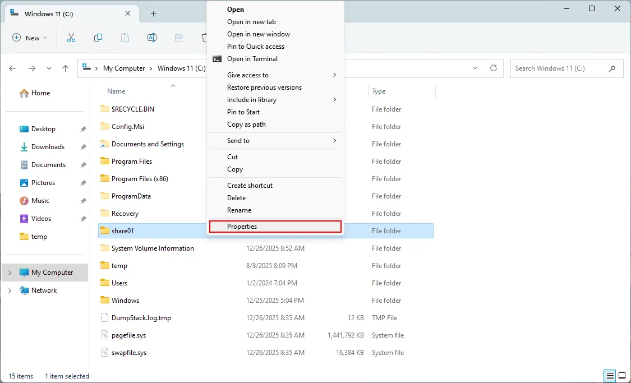The image size is (631, 383).
Task: Click chevron after My Computer in breadcrumb
Action: point(151,68)
